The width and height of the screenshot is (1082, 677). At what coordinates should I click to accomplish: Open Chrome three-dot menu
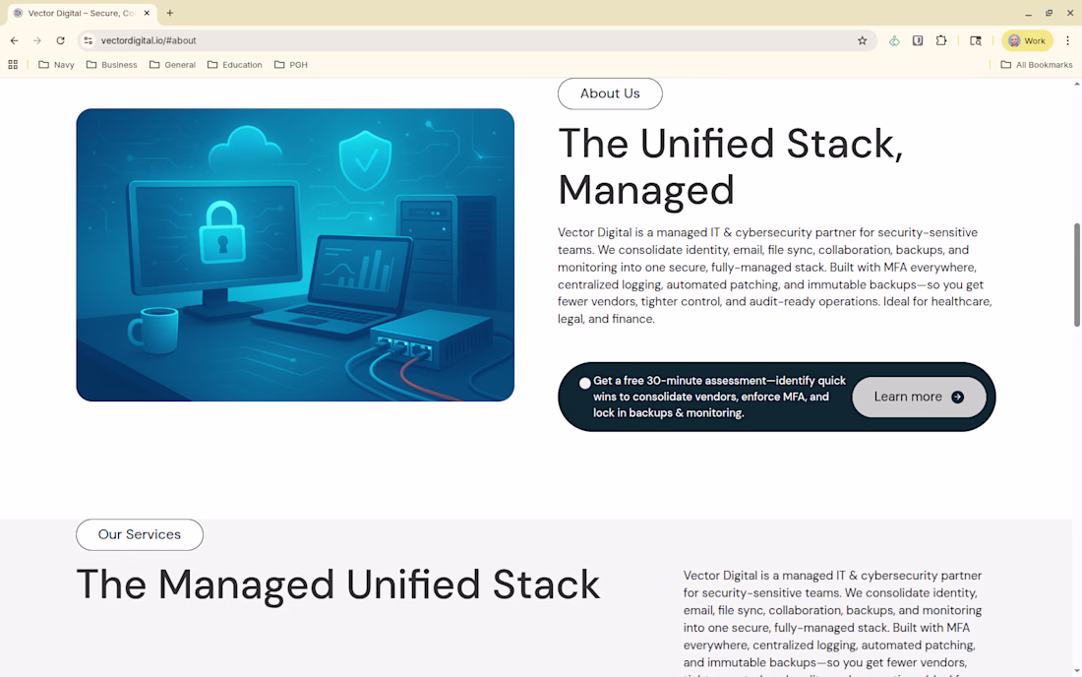[x=1067, y=40]
